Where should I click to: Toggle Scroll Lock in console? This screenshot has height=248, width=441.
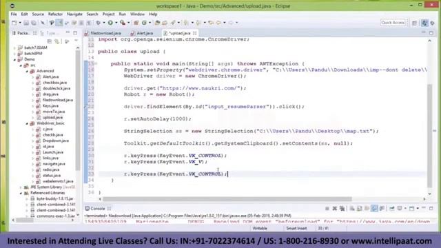(360, 208)
